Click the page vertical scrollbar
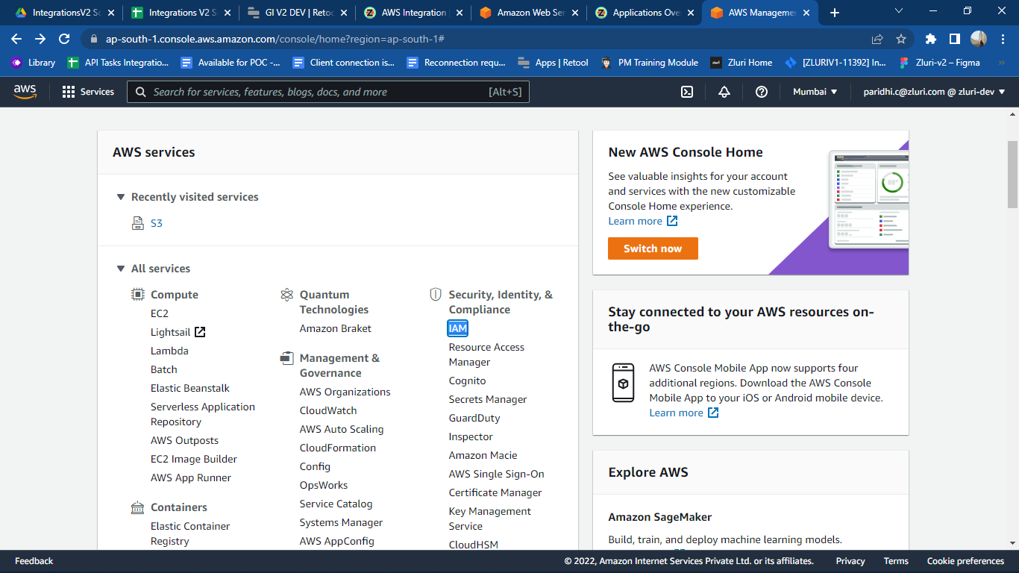This screenshot has height=573, width=1019. point(1012,175)
